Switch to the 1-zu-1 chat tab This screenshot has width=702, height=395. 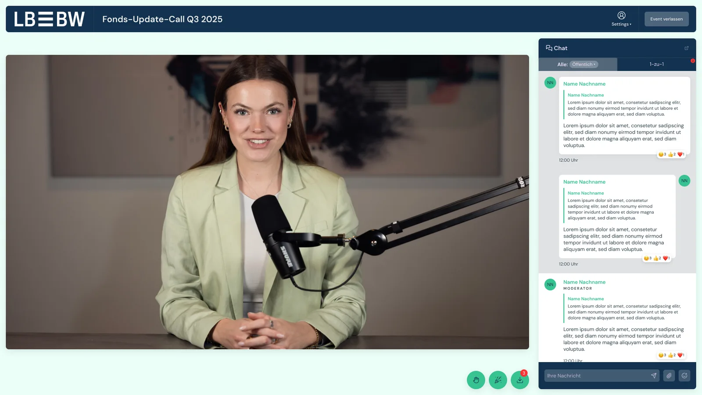click(656, 64)
